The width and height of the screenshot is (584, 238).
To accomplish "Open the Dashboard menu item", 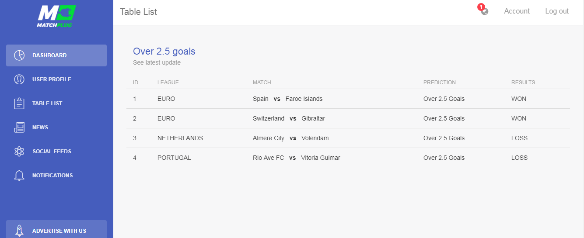I will pos(56,55).
